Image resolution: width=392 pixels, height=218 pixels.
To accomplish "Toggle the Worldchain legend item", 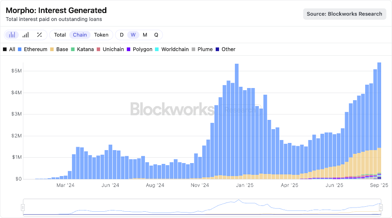I will click(172, 49).
